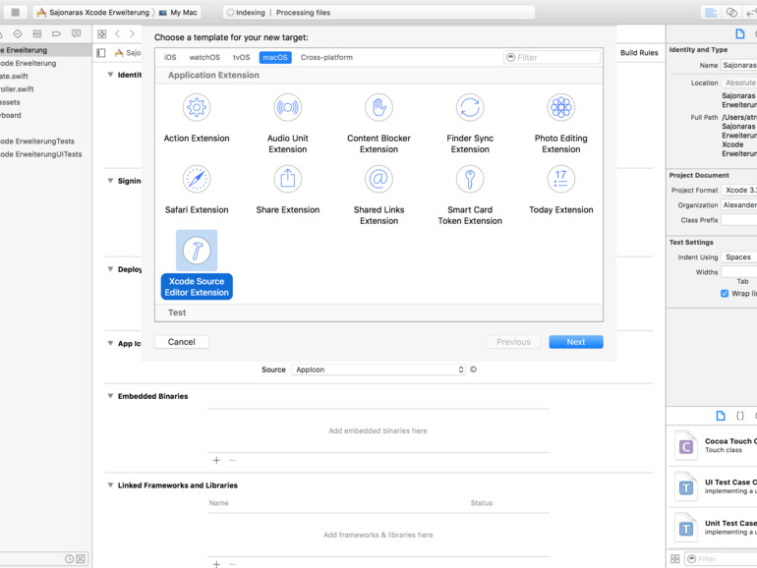Toggle the targets list sidebar icon
Viewport: 757px width, 568px height.
[x=101, y=53]
